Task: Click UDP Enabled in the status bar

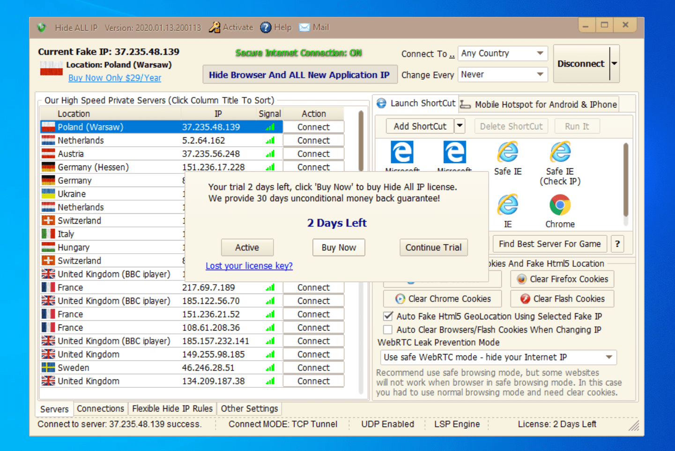Action: (387, 424)
